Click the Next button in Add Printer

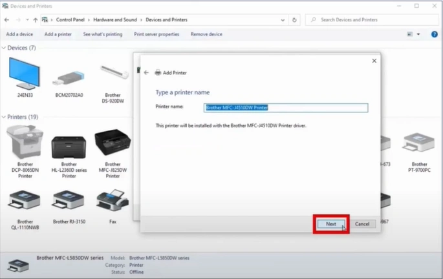(x=331, y=223)
